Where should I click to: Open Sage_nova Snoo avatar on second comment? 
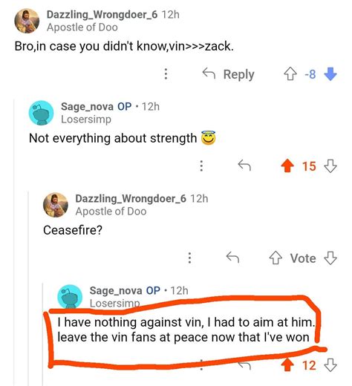pyautogui.click(x=41, y=113)
